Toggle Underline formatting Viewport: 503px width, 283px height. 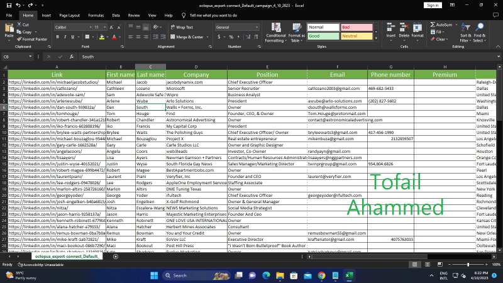coord(72,37)
